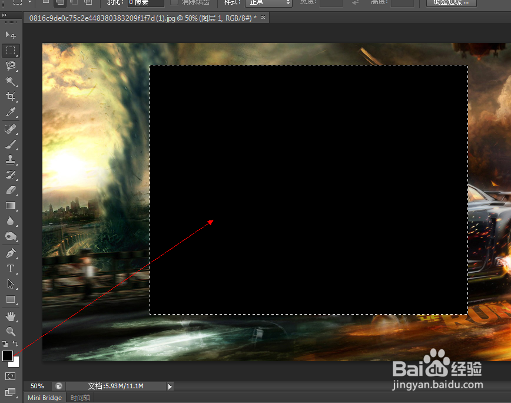
Task: Toggle the 消除锯齿 anti-alias checkbox
Action: click(174, 2)
